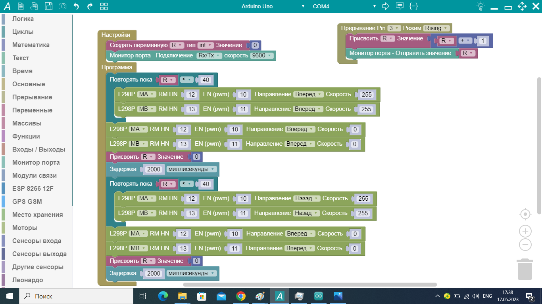Click in the Windows search box Поиск
This screenshot has width=542, height=304.
click(76, 296)
